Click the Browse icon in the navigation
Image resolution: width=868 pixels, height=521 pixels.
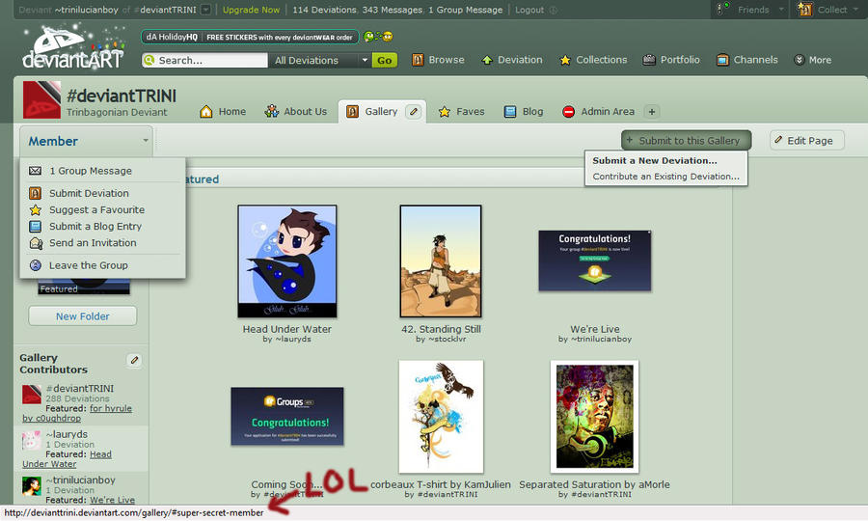418,60
